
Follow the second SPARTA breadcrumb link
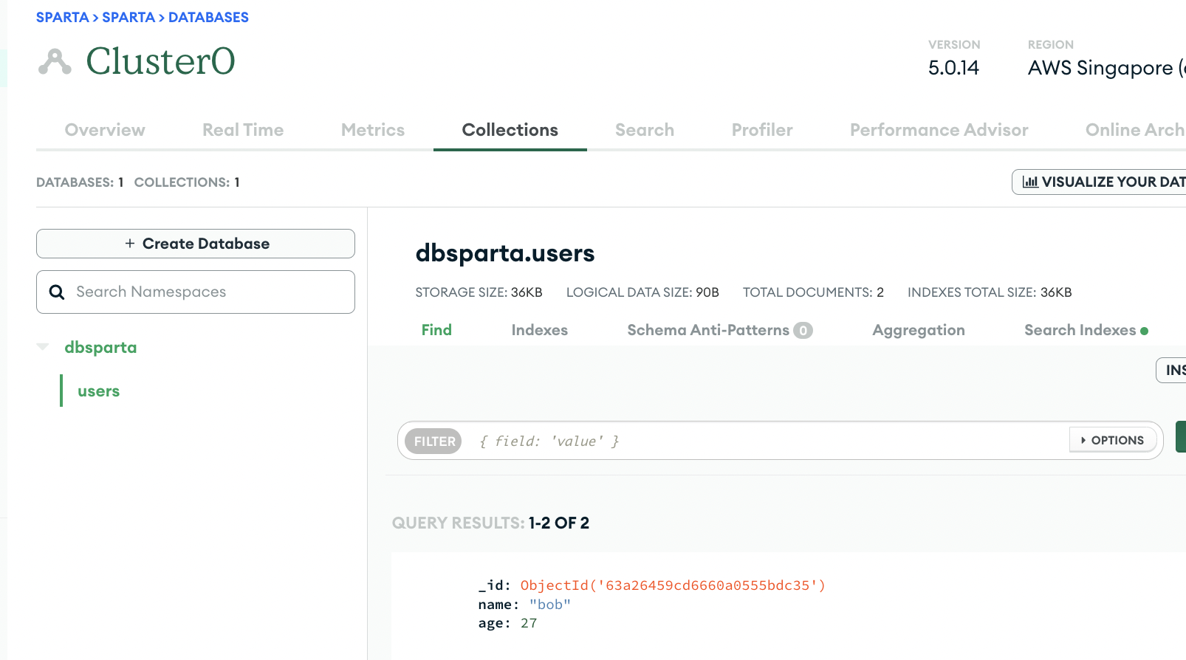point(128,17)
